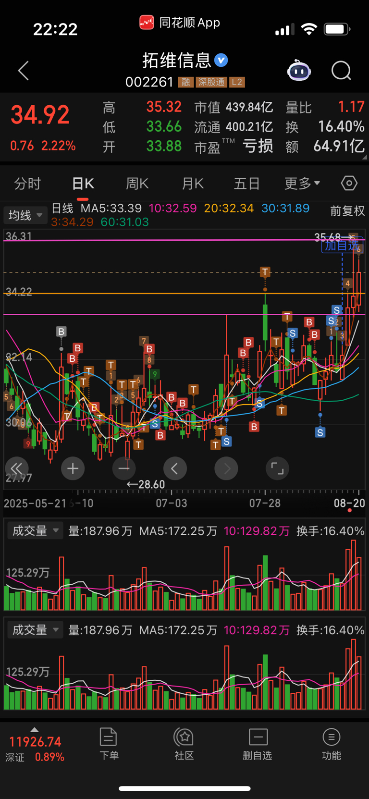Tap the stock code 002261

click(149, 82)
